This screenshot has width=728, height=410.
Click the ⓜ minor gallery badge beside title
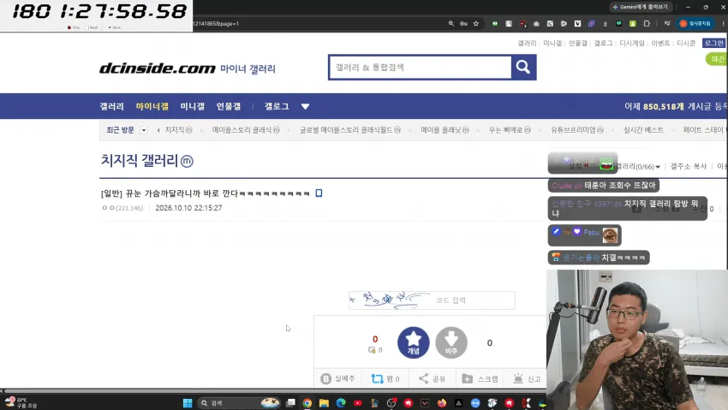tap(187, 162)
